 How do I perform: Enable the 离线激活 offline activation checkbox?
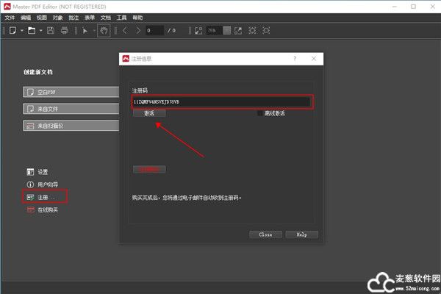pos(260,113)
